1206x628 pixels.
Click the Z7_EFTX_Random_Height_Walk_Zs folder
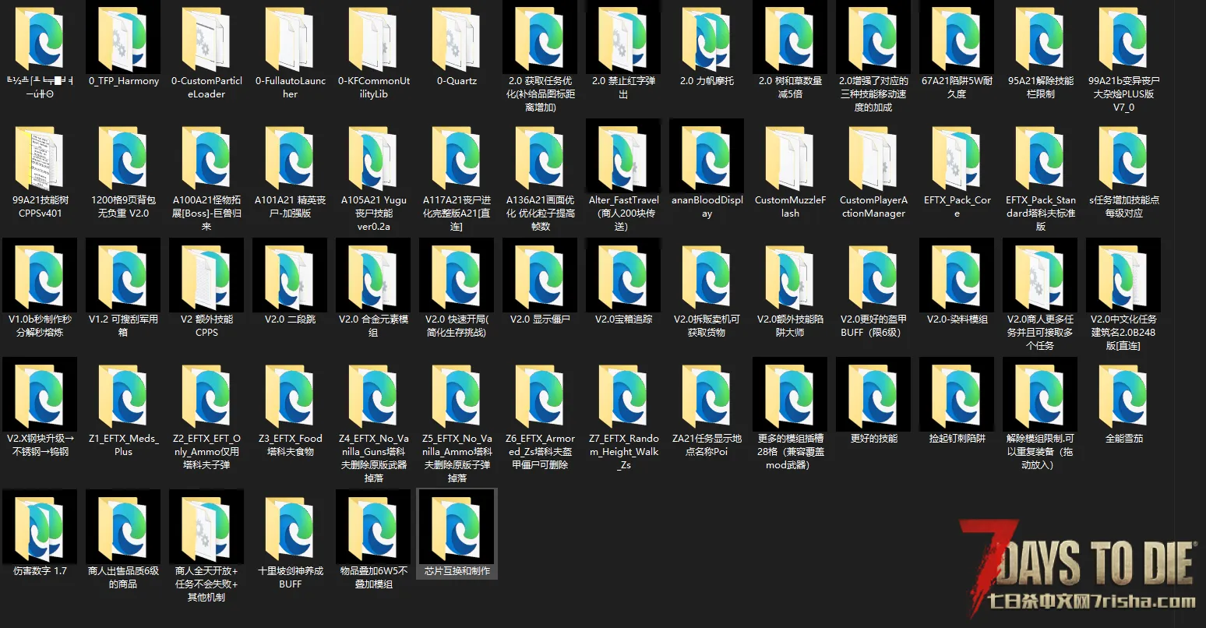click(623, 397)
